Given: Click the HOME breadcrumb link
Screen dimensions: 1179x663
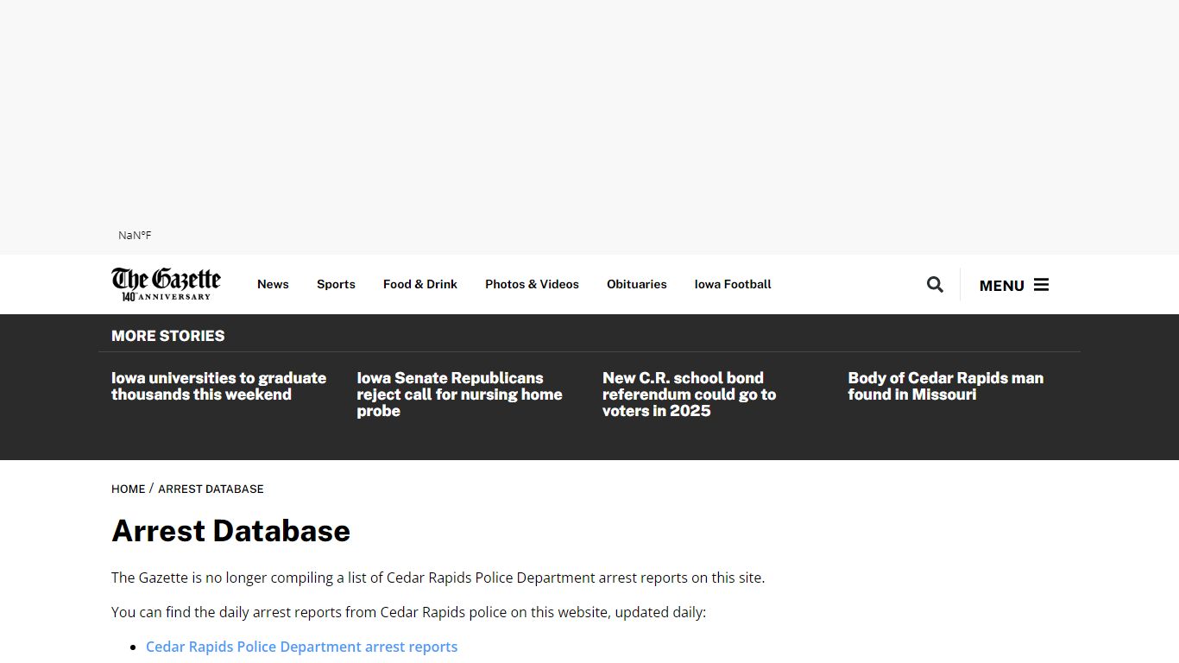Looking at the screenshot, I should click(129, 489).
